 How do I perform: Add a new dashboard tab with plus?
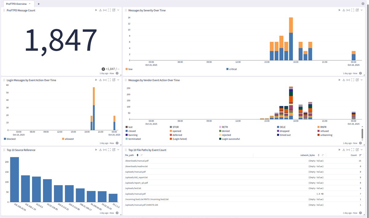[x=38, y=4]
